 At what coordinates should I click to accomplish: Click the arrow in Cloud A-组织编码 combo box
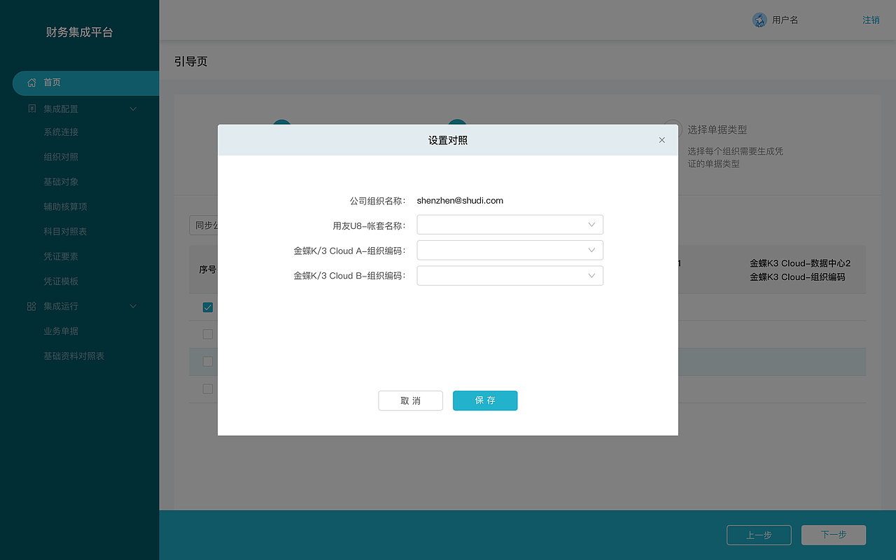(591, 250)
